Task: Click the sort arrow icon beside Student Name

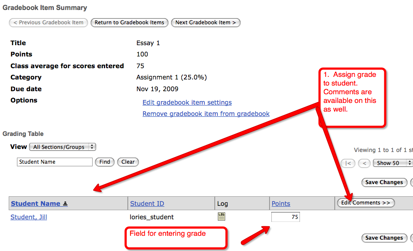Action: pos(65,203)
